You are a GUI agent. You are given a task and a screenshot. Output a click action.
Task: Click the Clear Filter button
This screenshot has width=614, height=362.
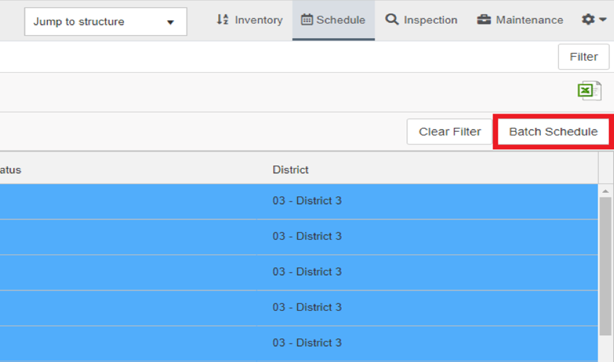[x=449, y=132]
